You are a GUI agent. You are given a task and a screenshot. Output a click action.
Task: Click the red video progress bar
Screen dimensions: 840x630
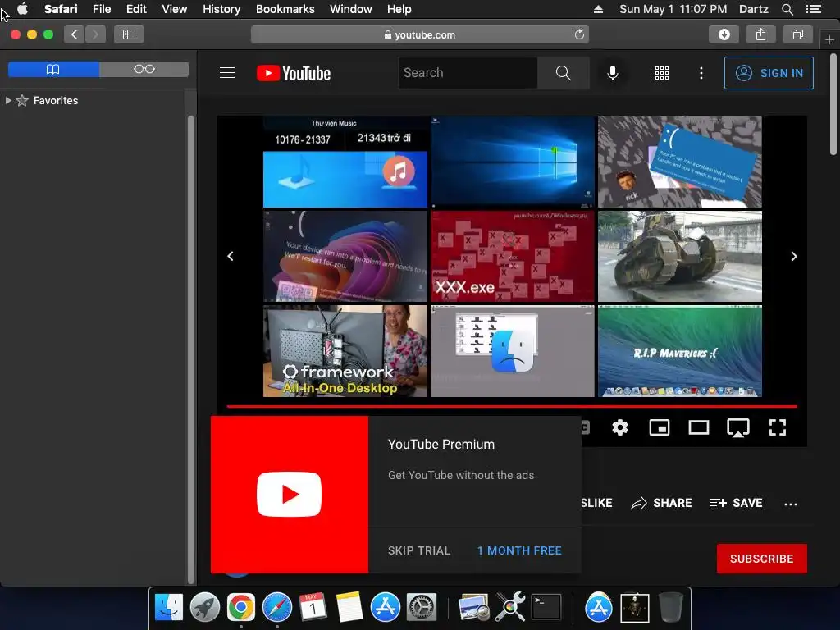tap(512, 407)
